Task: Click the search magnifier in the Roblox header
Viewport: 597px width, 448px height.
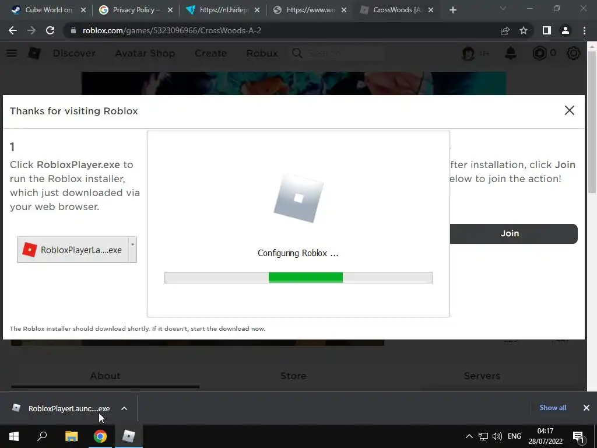Action: [x=297, y=53]
